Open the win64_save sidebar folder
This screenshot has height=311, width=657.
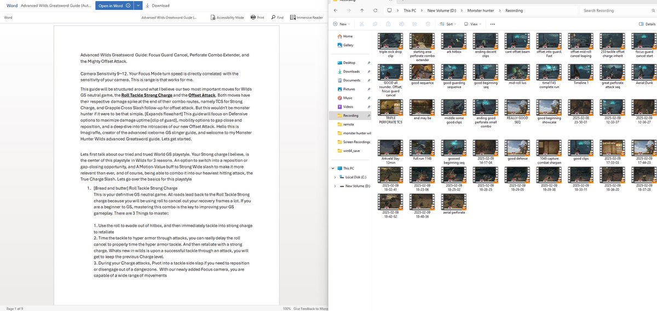350,150
